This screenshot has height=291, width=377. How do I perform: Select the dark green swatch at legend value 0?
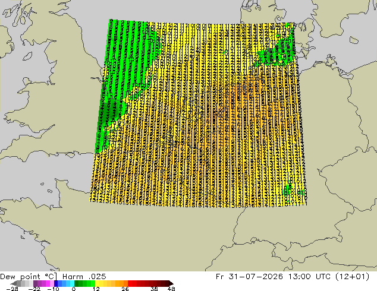[77, 283]
